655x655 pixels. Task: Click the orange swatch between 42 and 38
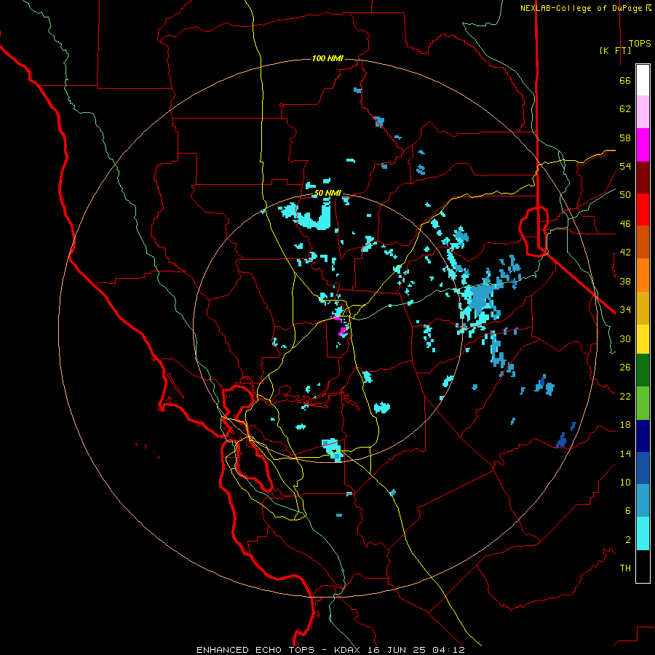[x=643, y=275]
